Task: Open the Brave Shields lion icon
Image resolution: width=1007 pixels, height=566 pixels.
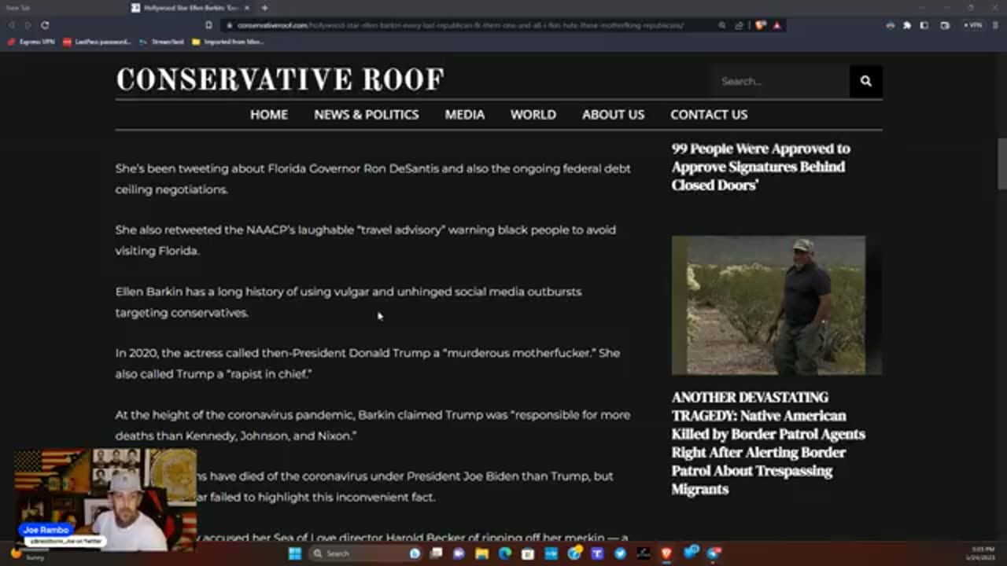Action: (x=761, y=25)
